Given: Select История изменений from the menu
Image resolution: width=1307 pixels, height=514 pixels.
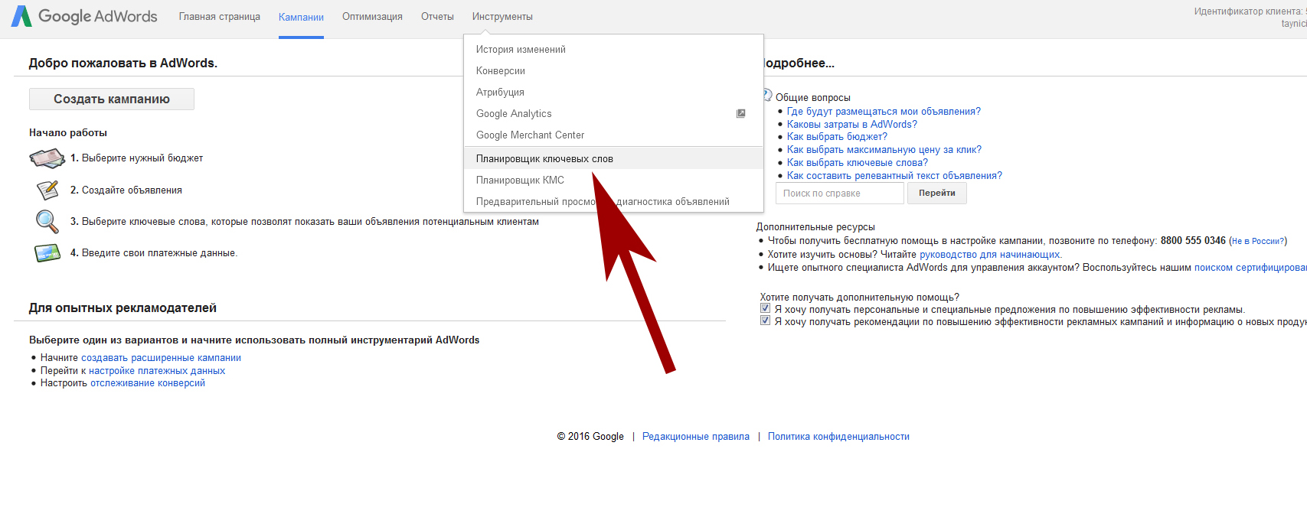Looking at the screenshot, I should point(613,49).
